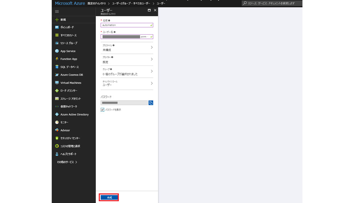Select the すべてのリソース grid icon

tap(57, 35)
